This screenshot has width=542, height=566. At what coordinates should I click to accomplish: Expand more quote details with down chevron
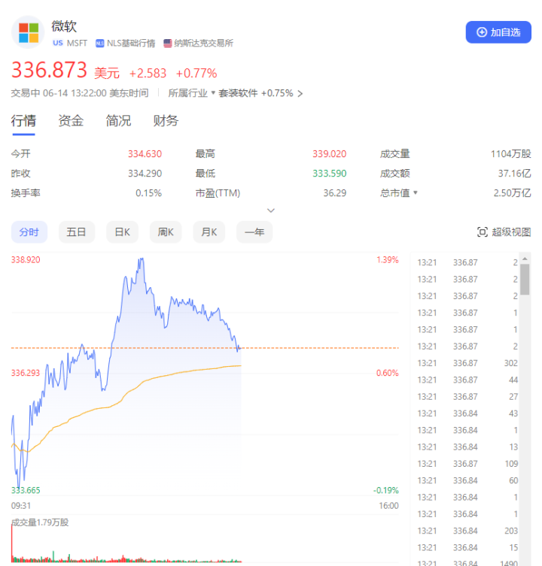(x=271, y=211)
